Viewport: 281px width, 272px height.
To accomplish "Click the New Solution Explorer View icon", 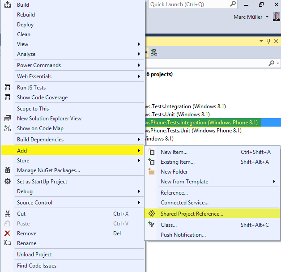I will point(8,118).
